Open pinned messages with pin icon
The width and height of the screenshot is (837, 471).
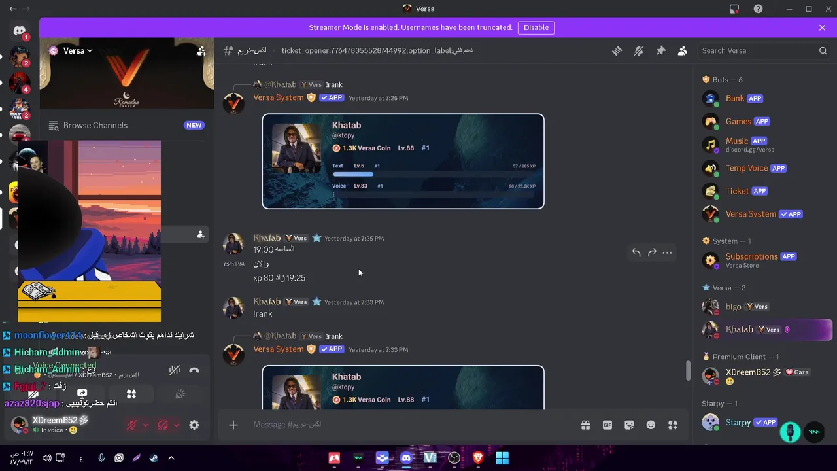click(x=660, y=50)
